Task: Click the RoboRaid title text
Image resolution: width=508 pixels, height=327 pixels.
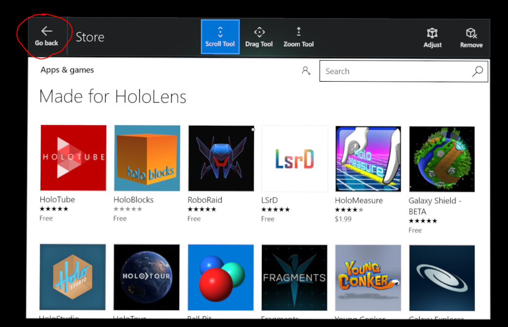Action: tap(205, 200)
